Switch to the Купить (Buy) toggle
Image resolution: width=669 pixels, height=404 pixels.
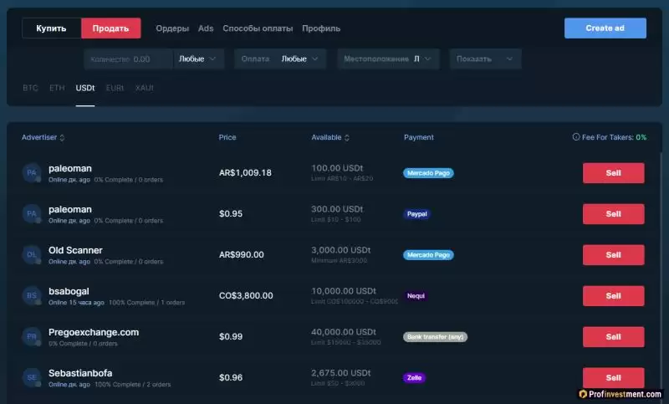[x=51, y=28]
